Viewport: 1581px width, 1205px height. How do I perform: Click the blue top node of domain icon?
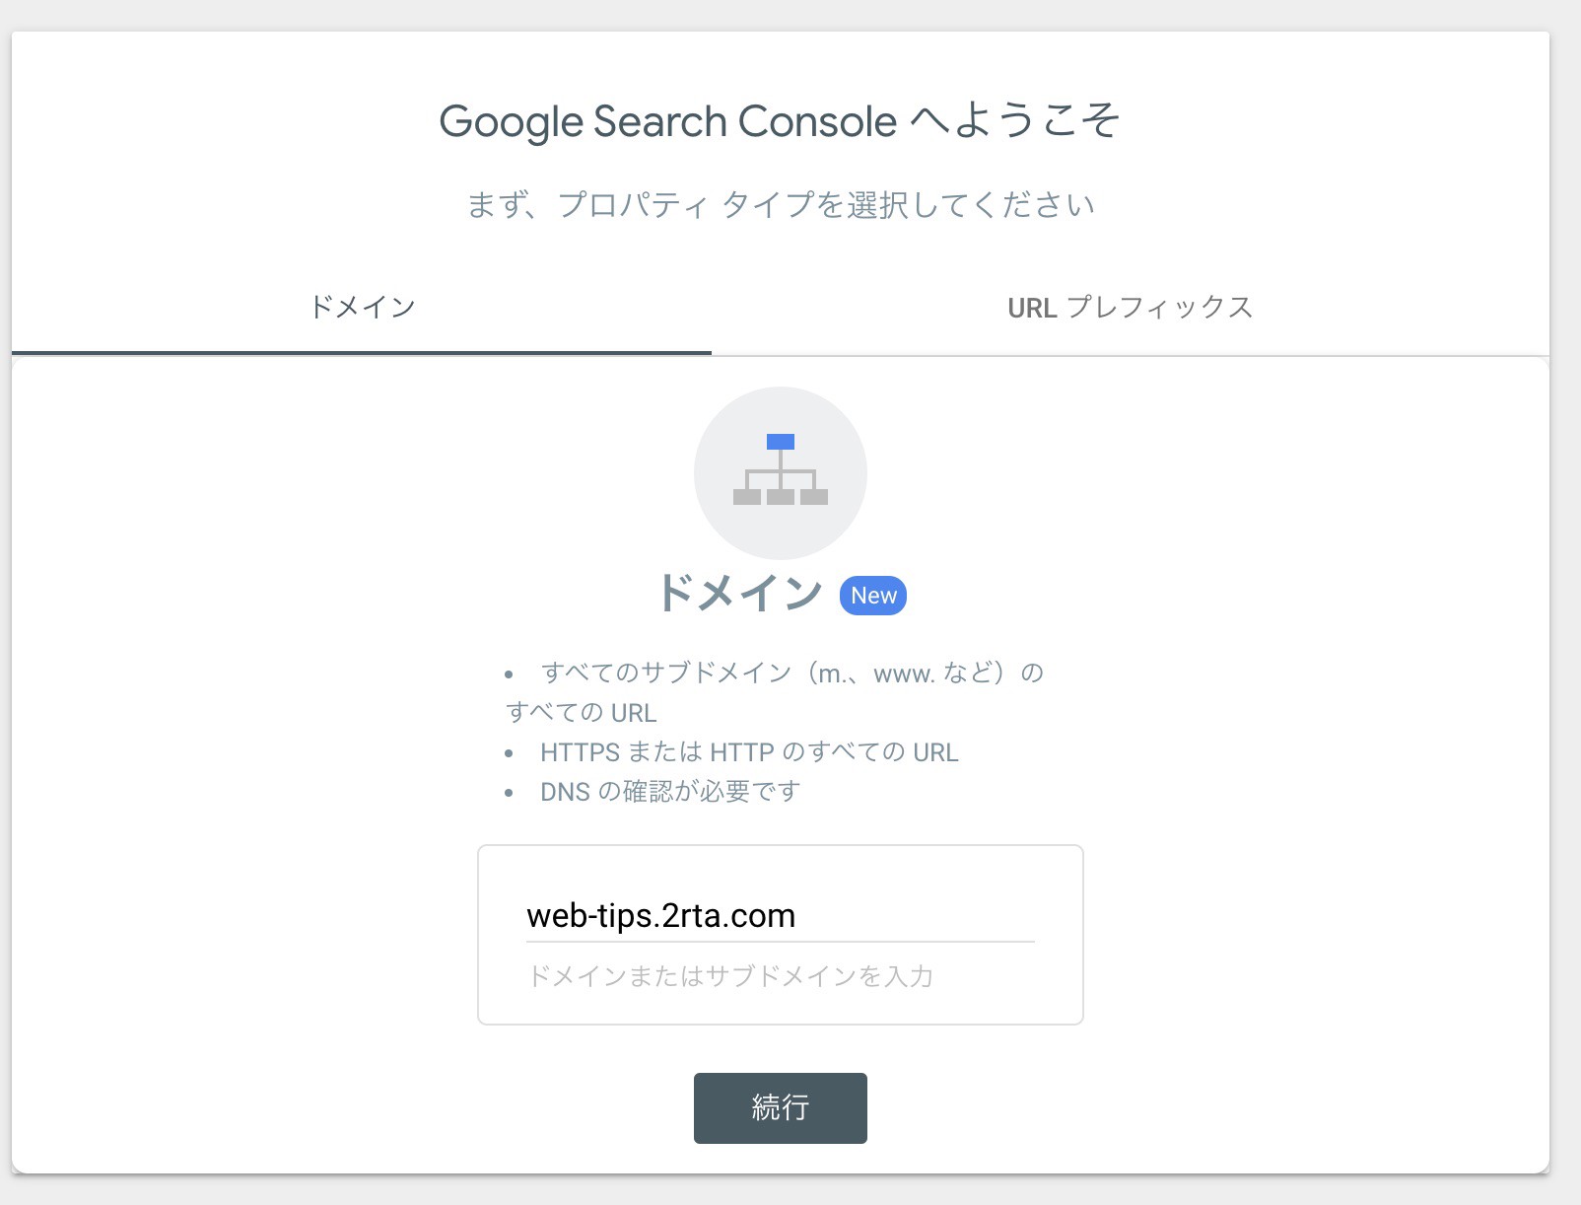point(781,442)
